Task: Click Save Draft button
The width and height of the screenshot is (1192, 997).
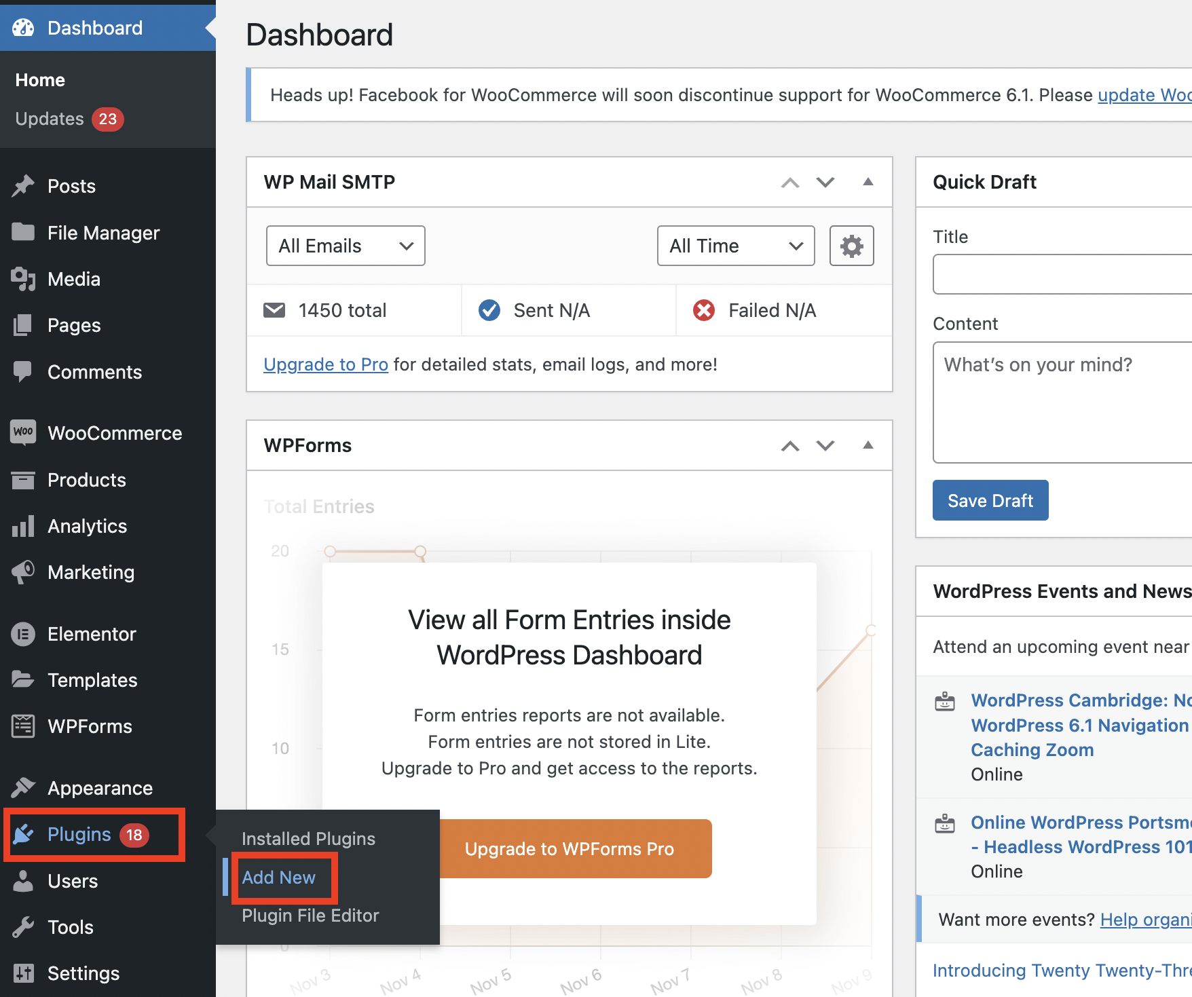Action: point(990,500)
